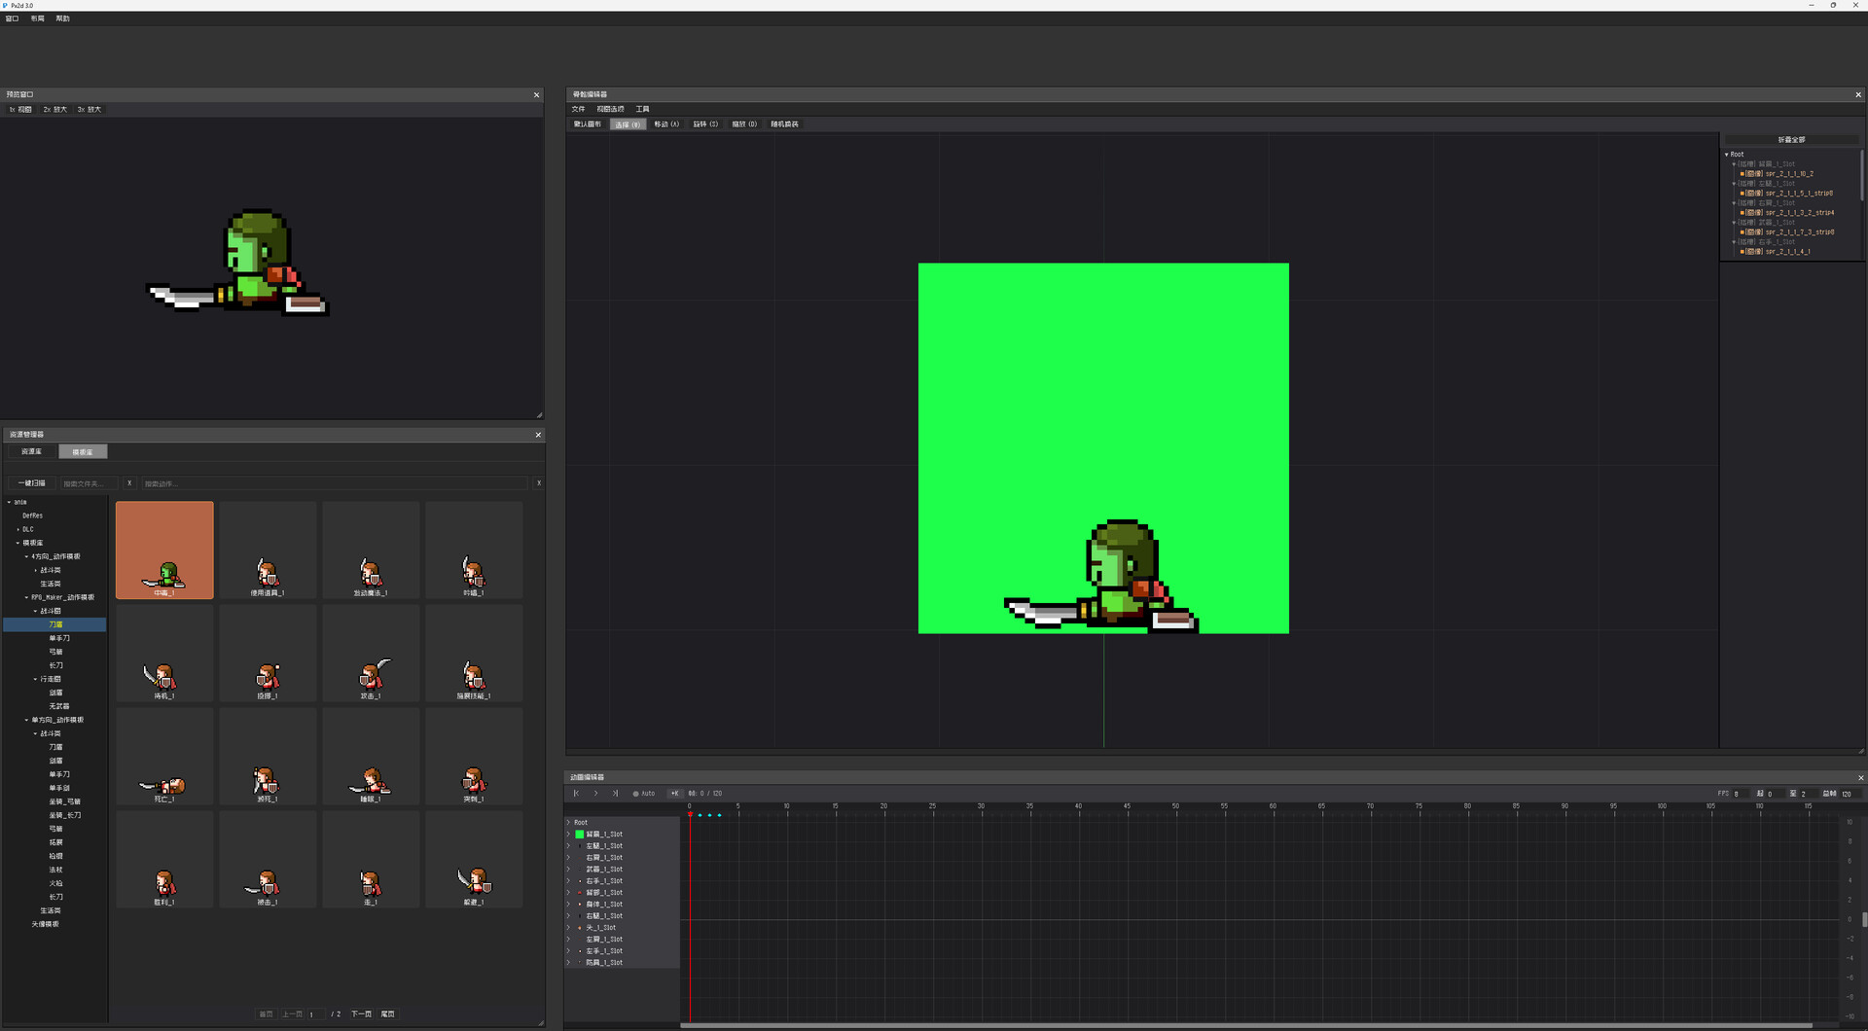Clear the folder search field with X

[129, 483]
